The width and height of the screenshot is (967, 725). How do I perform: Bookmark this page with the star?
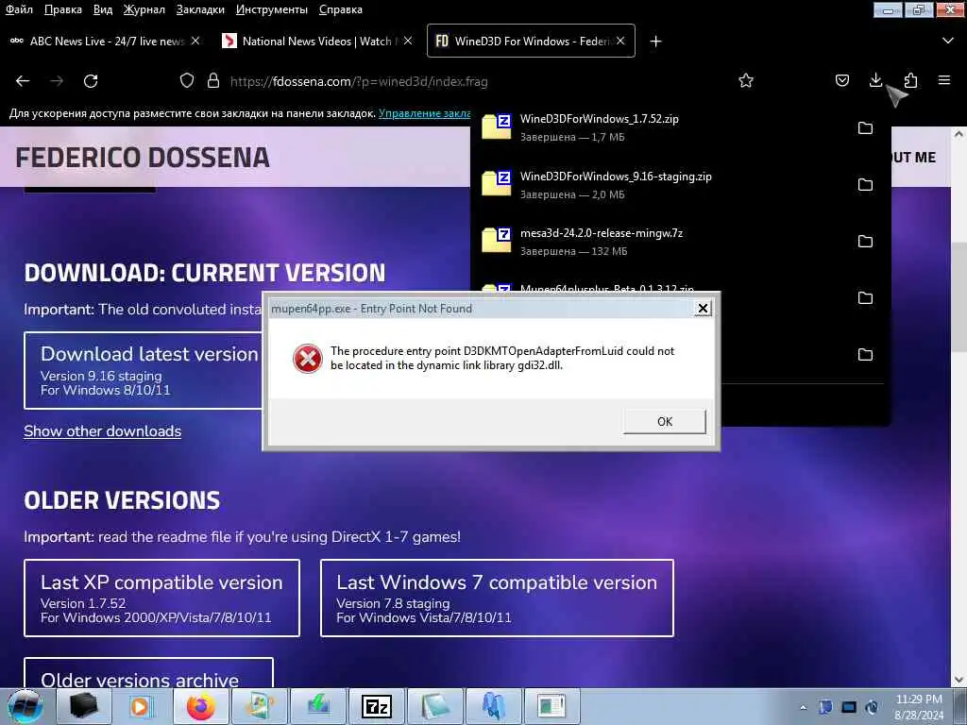tap(746, 81)
